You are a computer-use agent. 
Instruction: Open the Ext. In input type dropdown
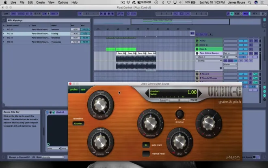230,53
